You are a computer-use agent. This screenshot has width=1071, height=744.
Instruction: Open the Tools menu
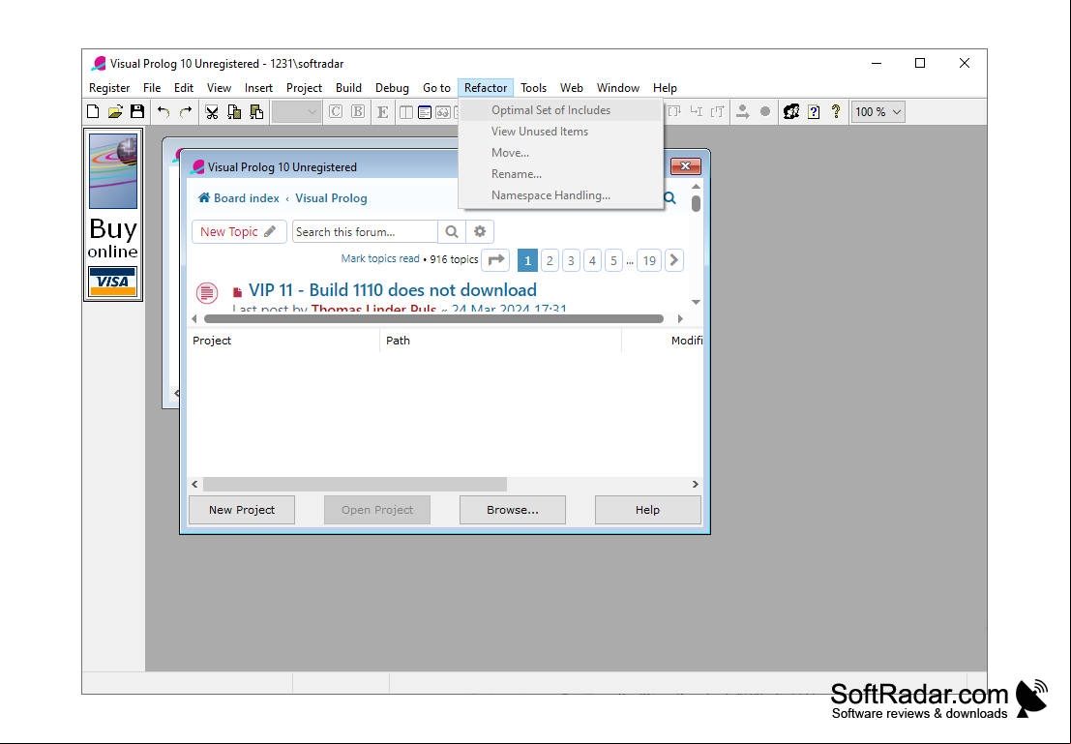coord(533,87)
